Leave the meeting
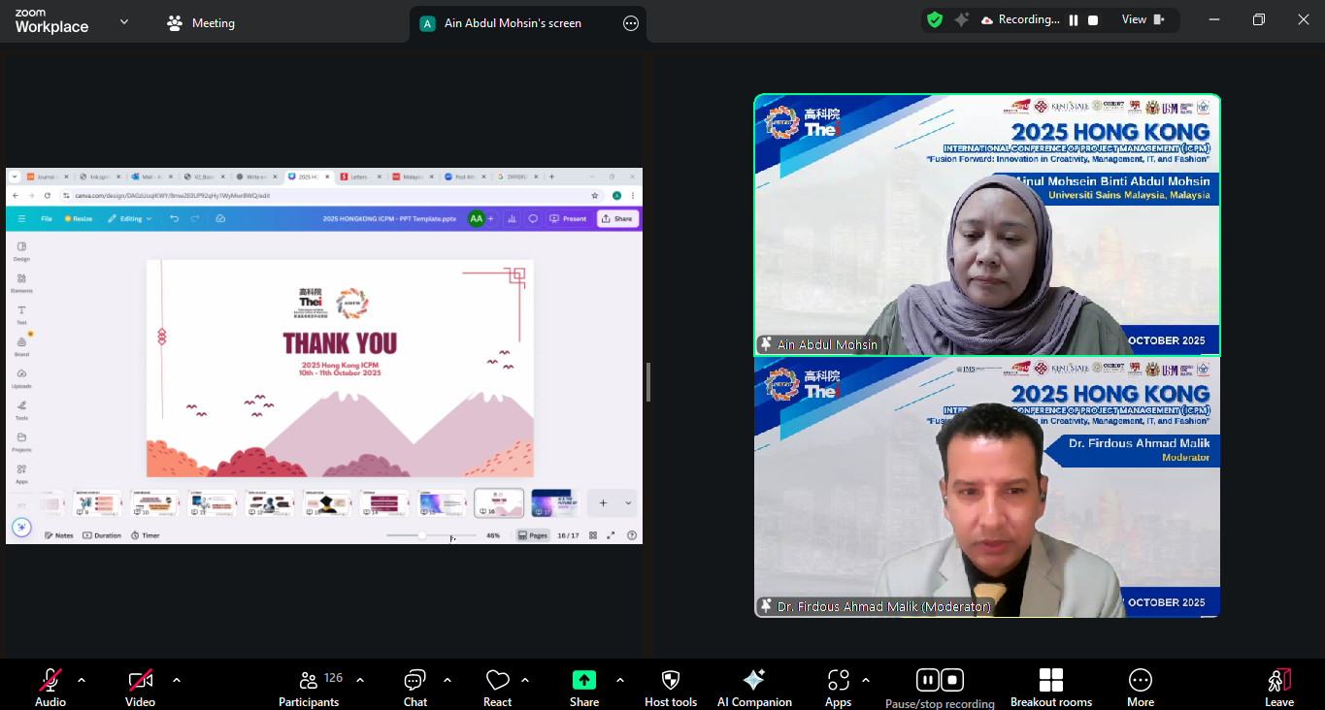The height and width of the screenshot is (710, 1325). (1278, 688)
